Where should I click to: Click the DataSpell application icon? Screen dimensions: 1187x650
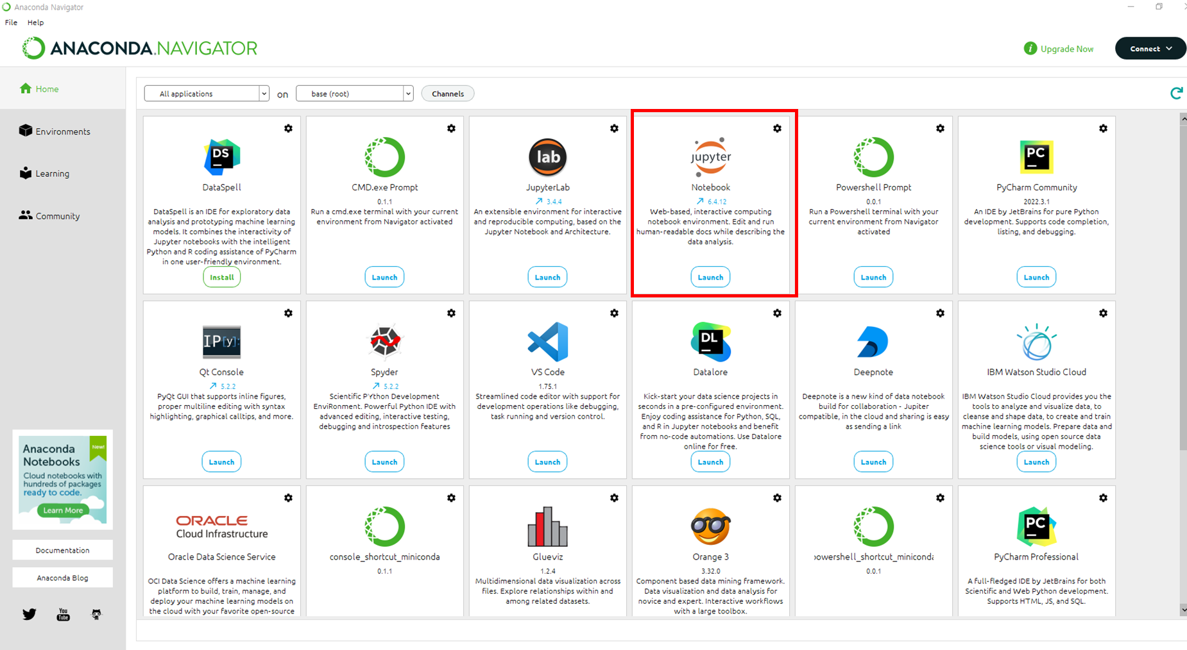point(221,157)
